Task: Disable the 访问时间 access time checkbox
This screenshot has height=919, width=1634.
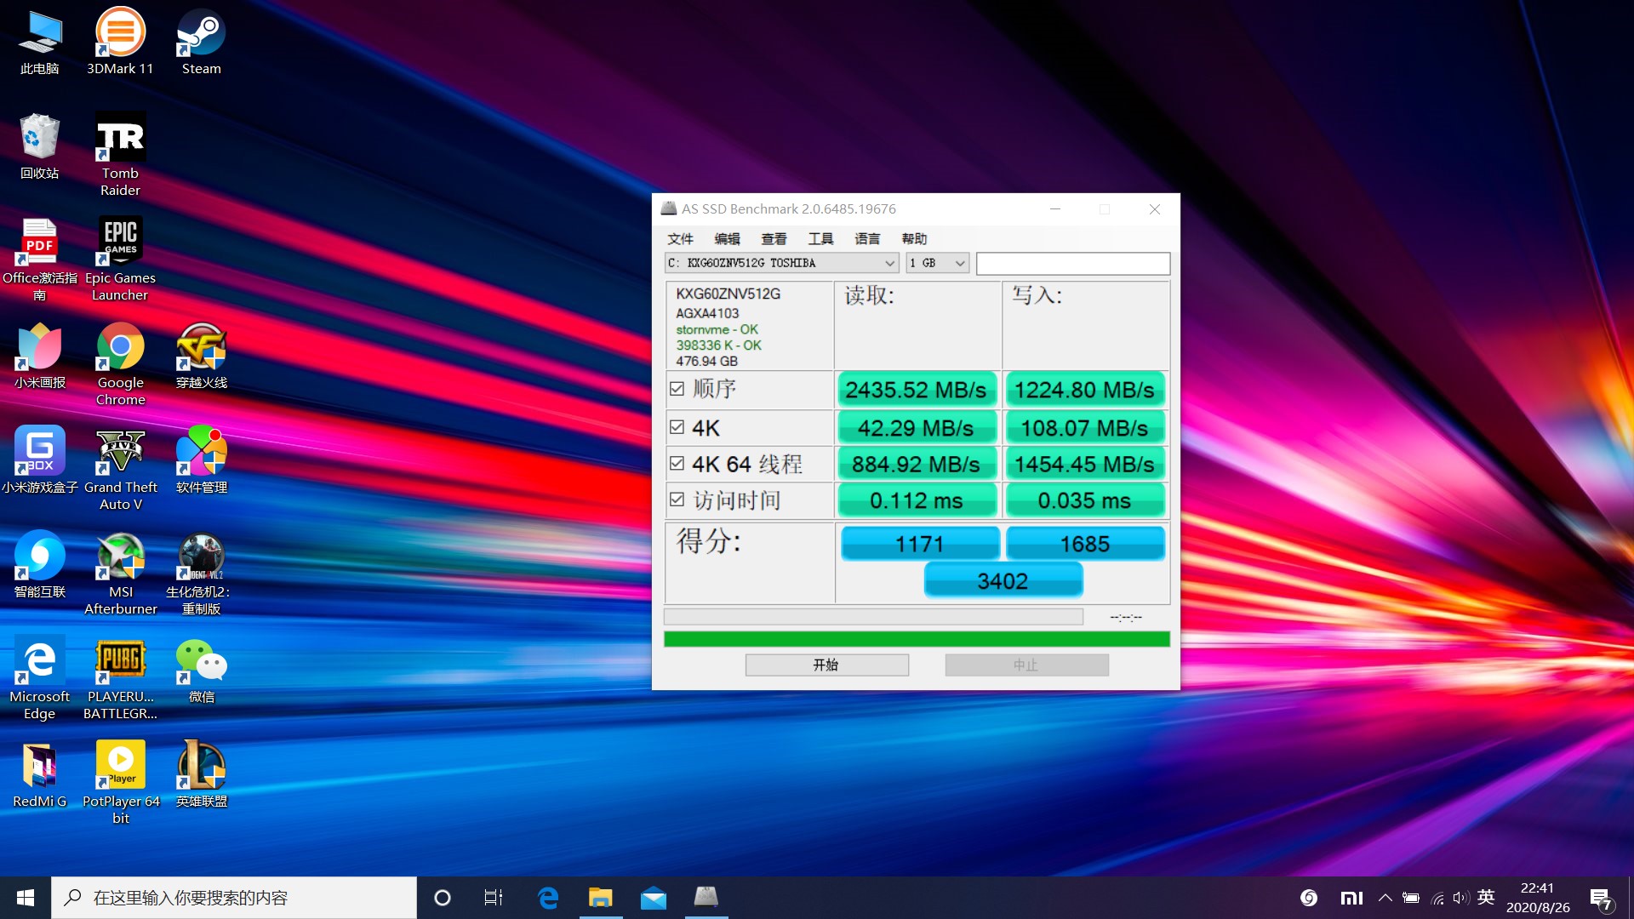Action: point(677,499)
